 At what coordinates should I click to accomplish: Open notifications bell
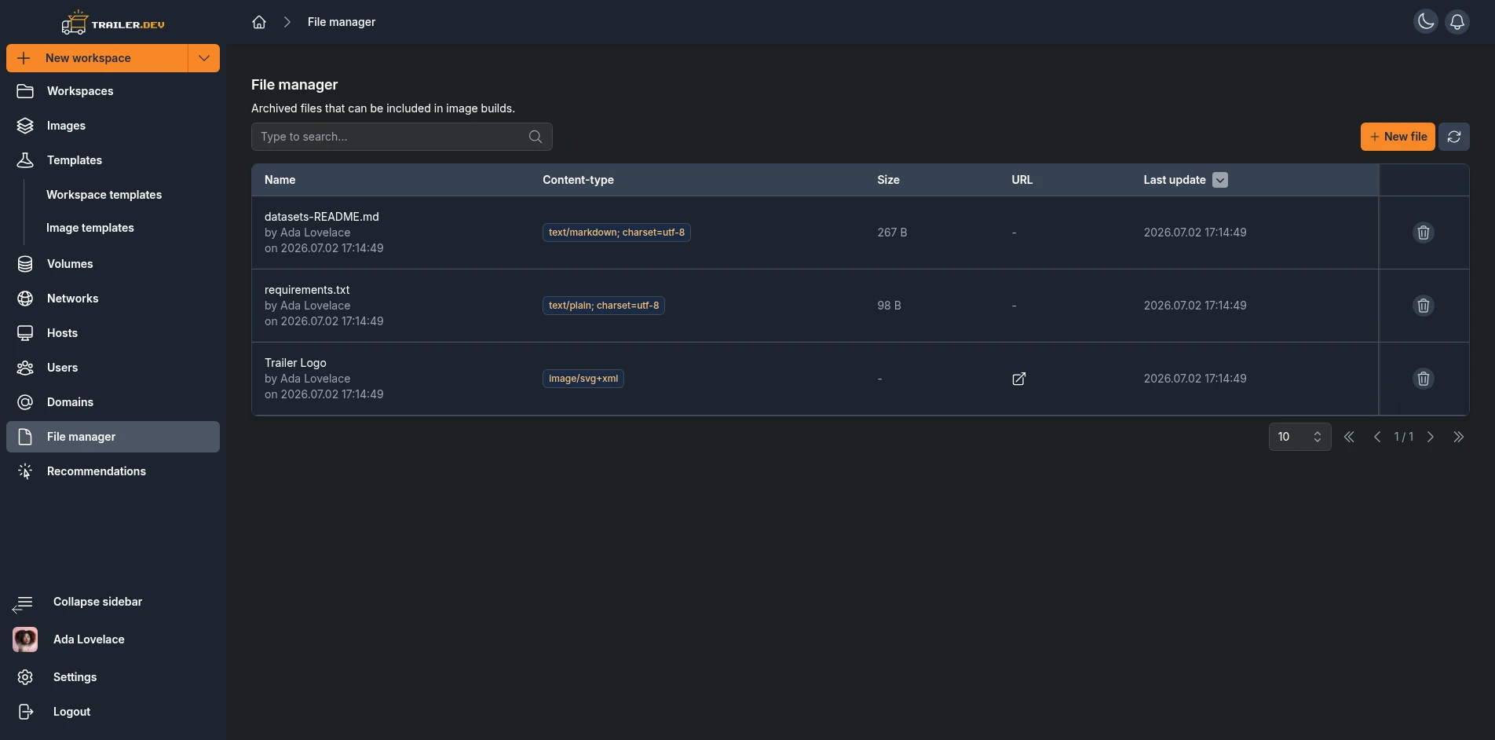(1457, 22)
